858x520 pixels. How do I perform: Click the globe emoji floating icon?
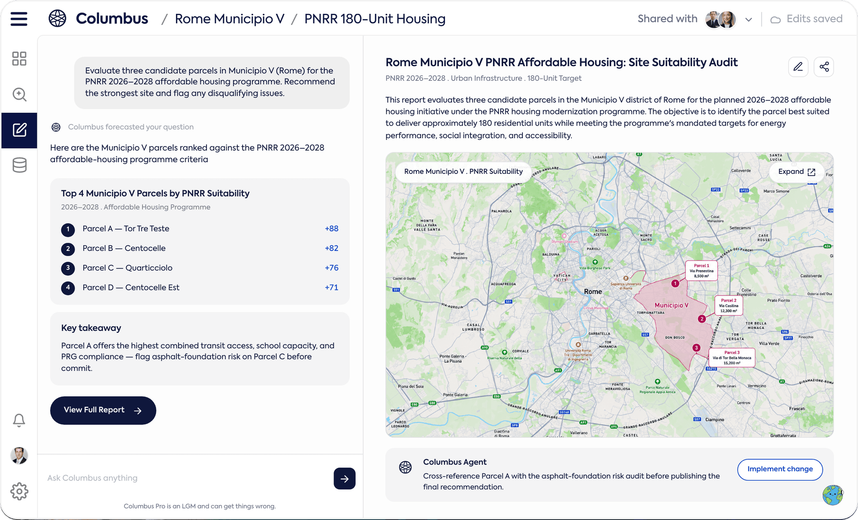point(832,495)
